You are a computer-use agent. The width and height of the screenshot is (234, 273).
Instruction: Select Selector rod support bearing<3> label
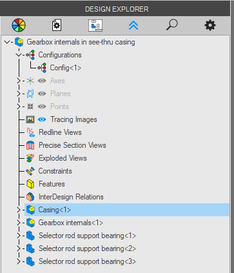coord(87,261)
